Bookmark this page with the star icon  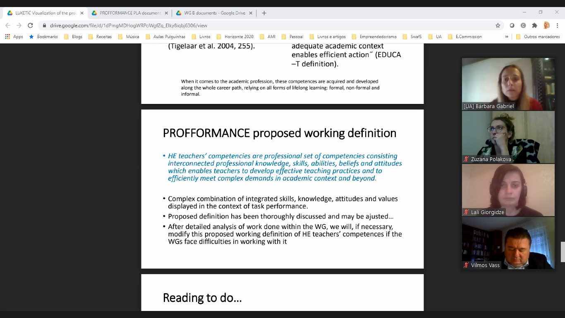click(498, 25)
